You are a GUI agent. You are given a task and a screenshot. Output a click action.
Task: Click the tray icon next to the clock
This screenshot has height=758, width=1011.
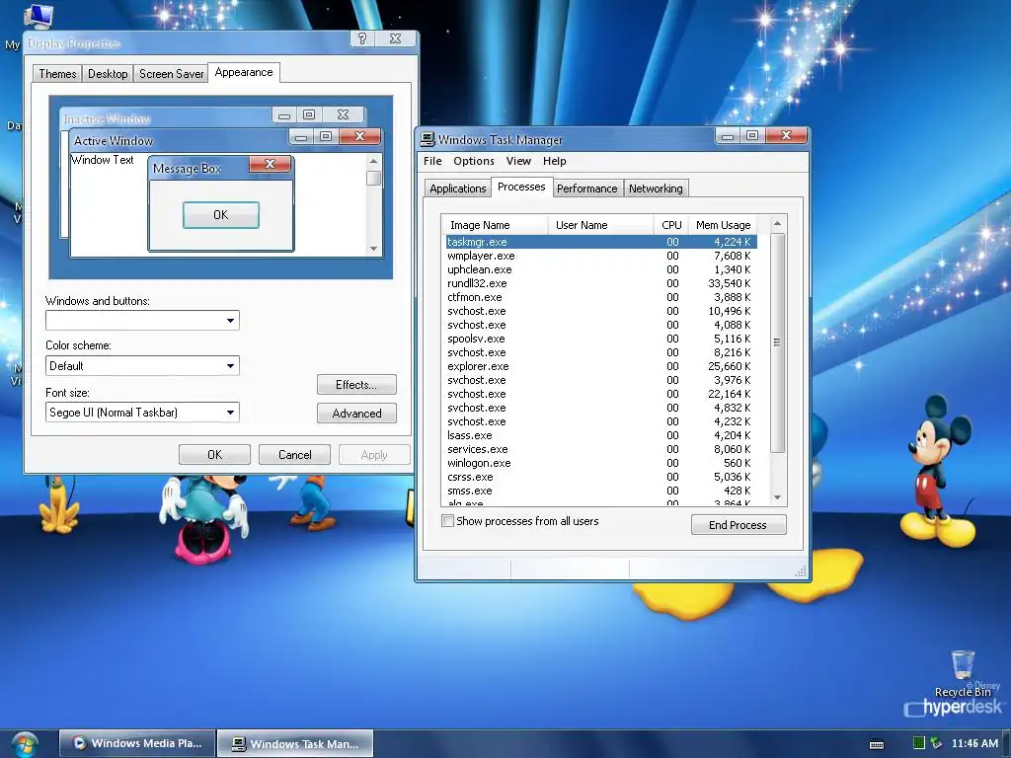(936, 743)
